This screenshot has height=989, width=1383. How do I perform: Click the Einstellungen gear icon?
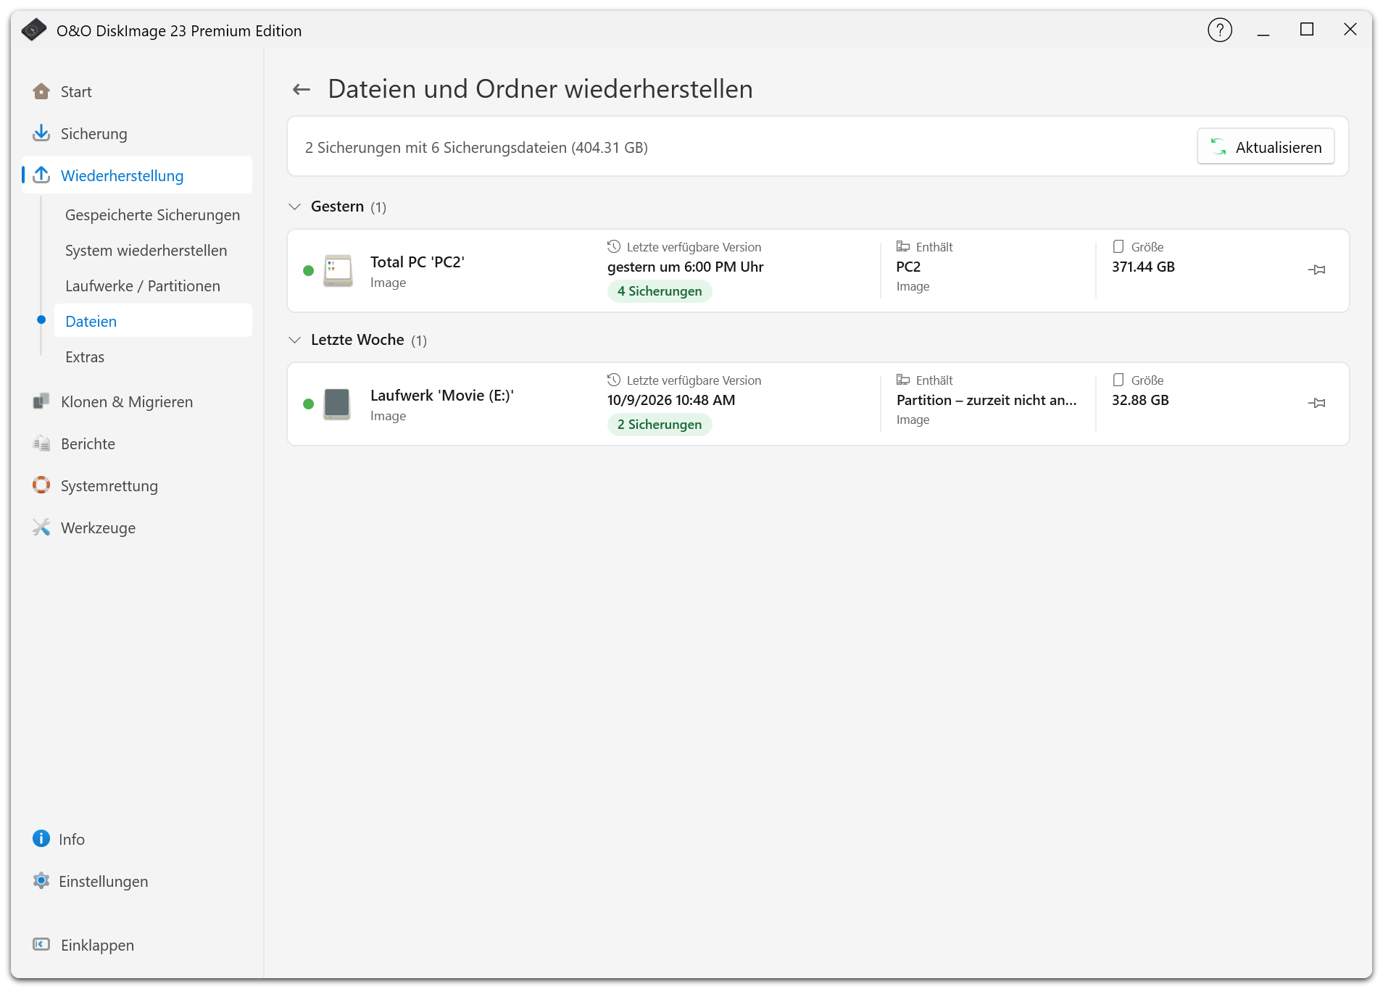(x=41, y=881)
